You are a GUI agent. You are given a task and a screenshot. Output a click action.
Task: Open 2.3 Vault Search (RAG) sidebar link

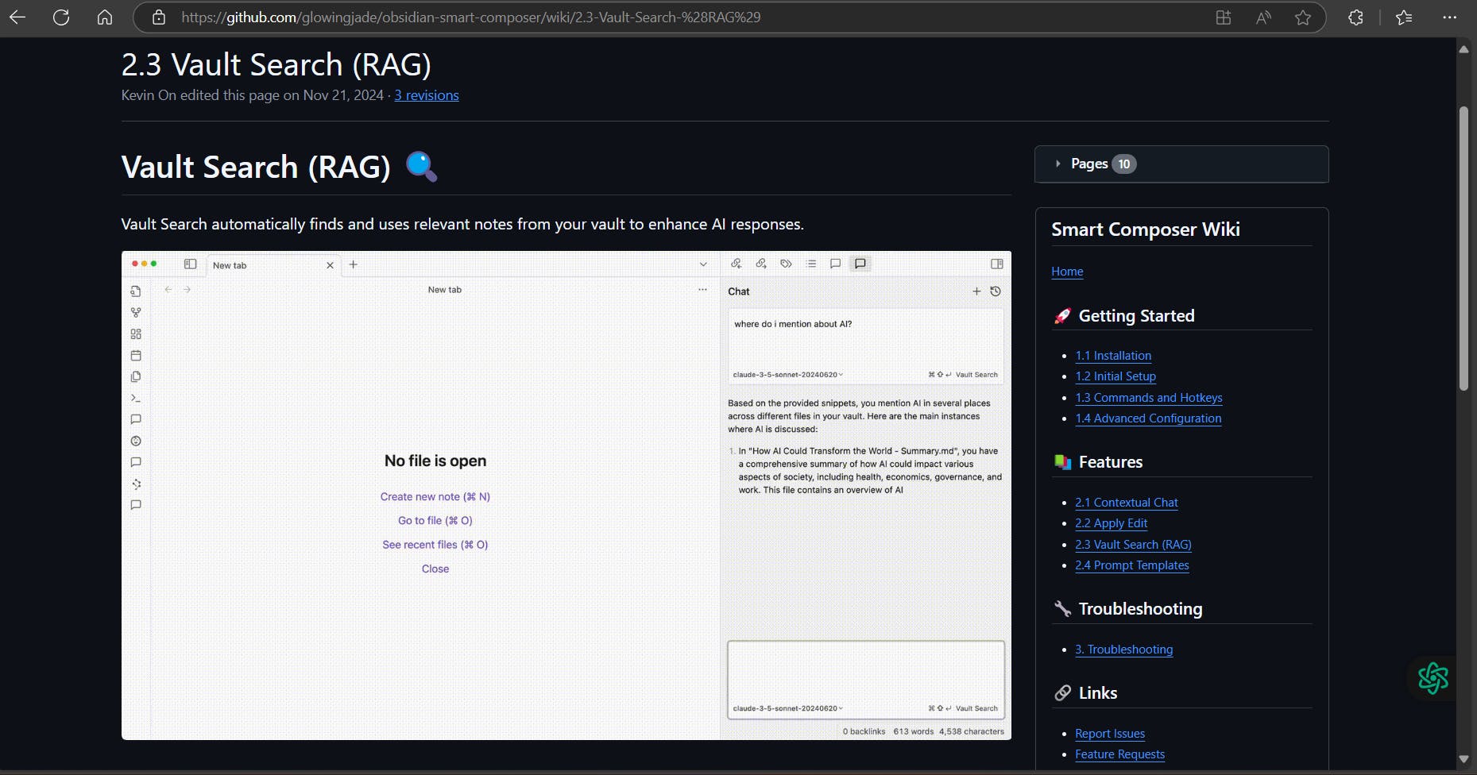1133,545
